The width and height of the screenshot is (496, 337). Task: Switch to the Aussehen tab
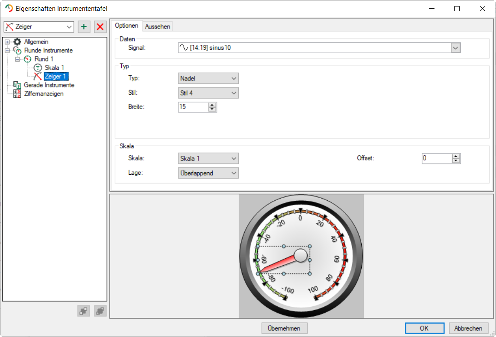[x=158, y=26]
